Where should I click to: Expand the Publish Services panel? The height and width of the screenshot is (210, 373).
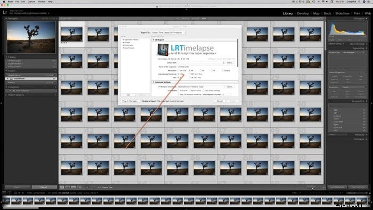tap(6, 95)
